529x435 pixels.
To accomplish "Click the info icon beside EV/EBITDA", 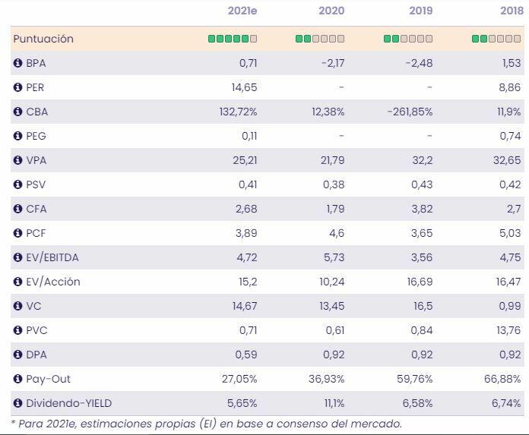I will (18, 257).
